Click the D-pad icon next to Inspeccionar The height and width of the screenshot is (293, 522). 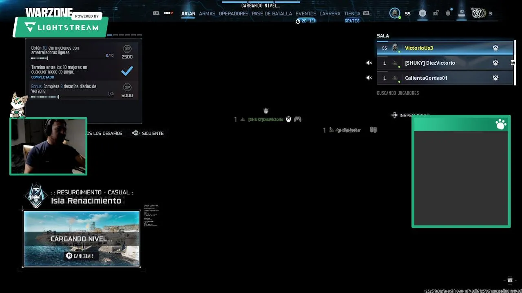(x=394, y=115)
